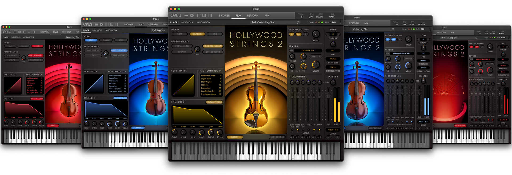Click the Reverb Width knob in center window
This screenshot has width=512, height=175.
(x=303, y=56)
